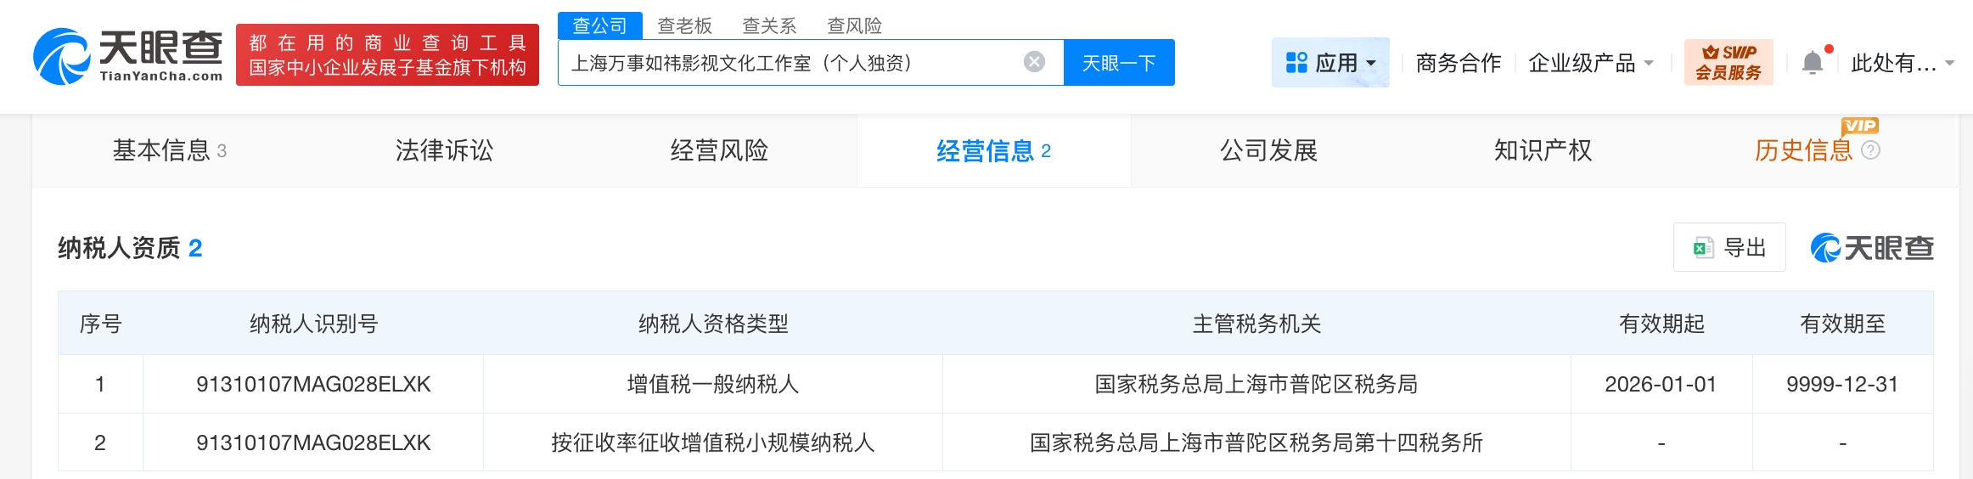Select the 查关系 search tab

[x=769, y=26]
